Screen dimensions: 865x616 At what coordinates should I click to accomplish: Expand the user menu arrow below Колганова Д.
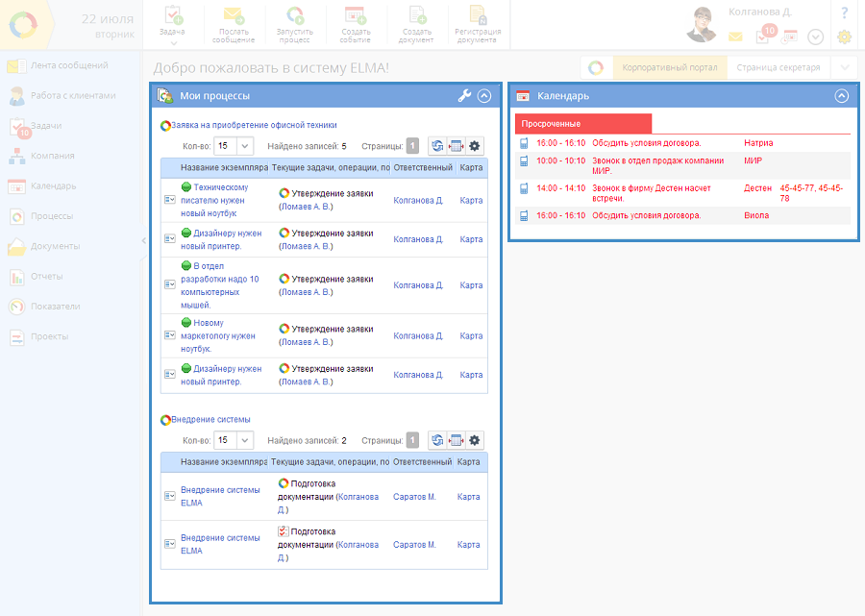(x=816, y=37)
